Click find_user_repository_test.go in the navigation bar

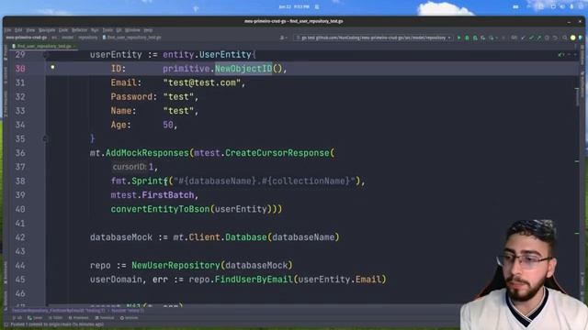click(132, 38)
